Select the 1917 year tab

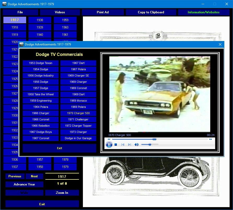15,20
